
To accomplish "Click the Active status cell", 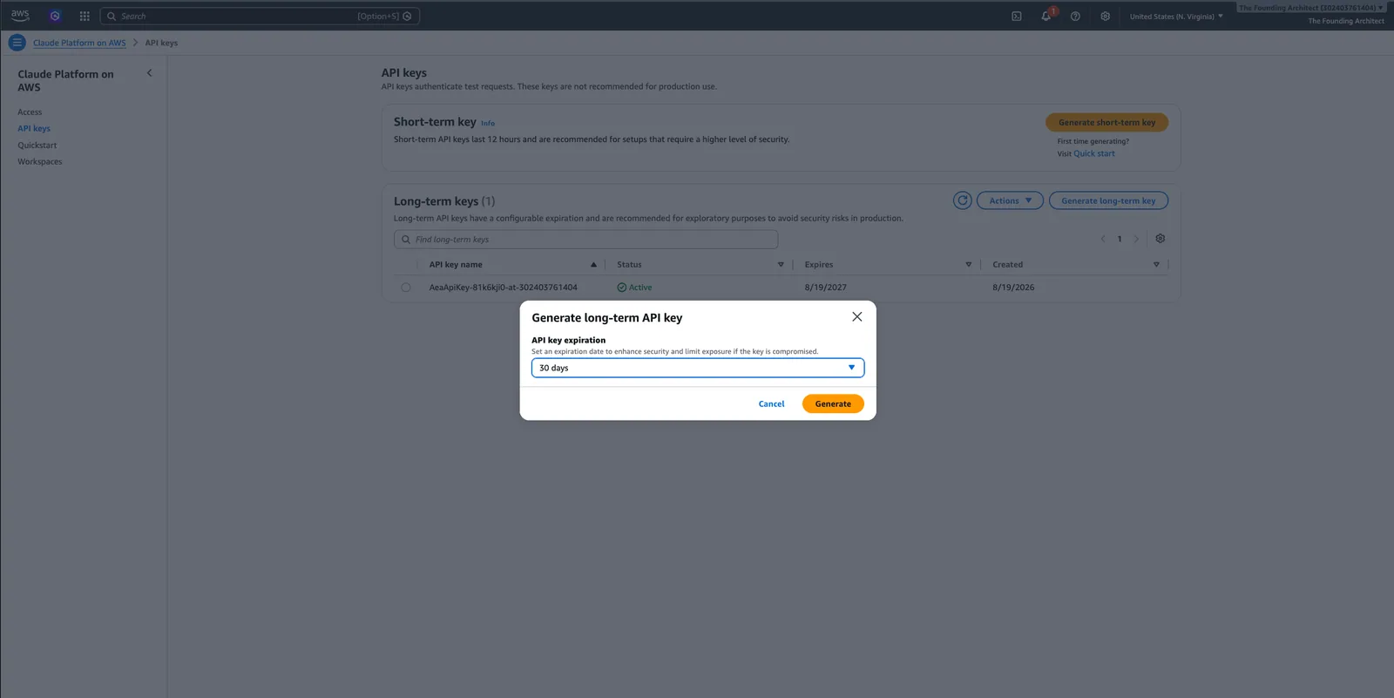I will tap(634, 288).
